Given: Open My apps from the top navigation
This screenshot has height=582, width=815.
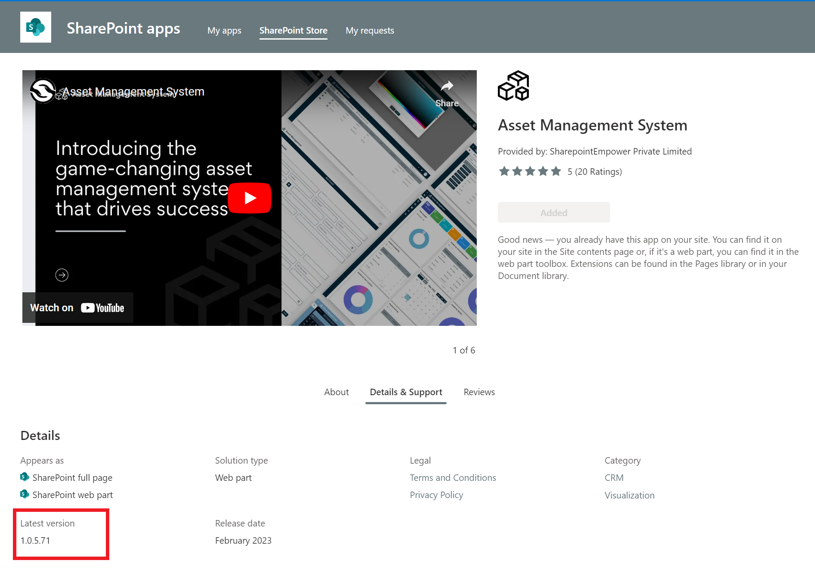Looking at the screenshot, I should tap(224, 30).
